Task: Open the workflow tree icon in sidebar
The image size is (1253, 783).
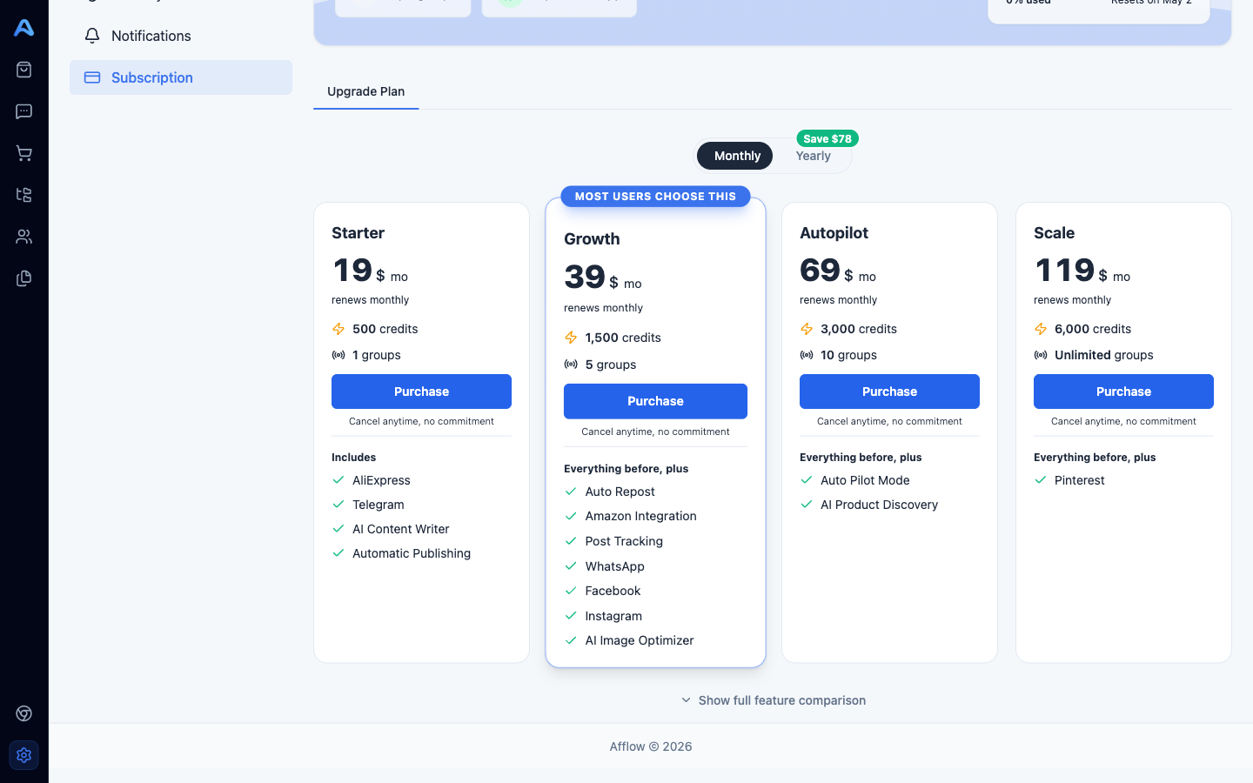Action: (23, 195)
